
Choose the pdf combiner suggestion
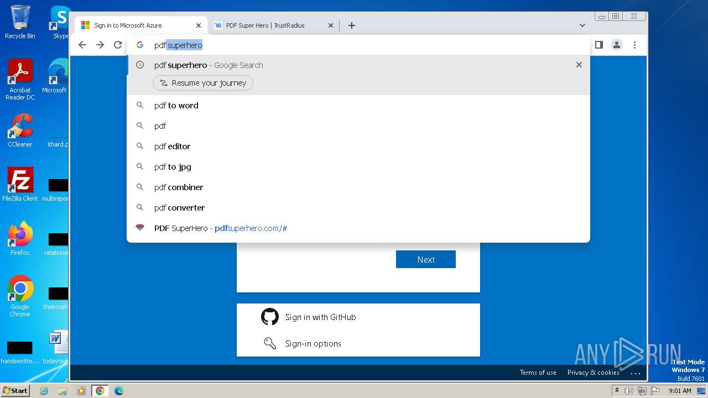pos(358,187)
